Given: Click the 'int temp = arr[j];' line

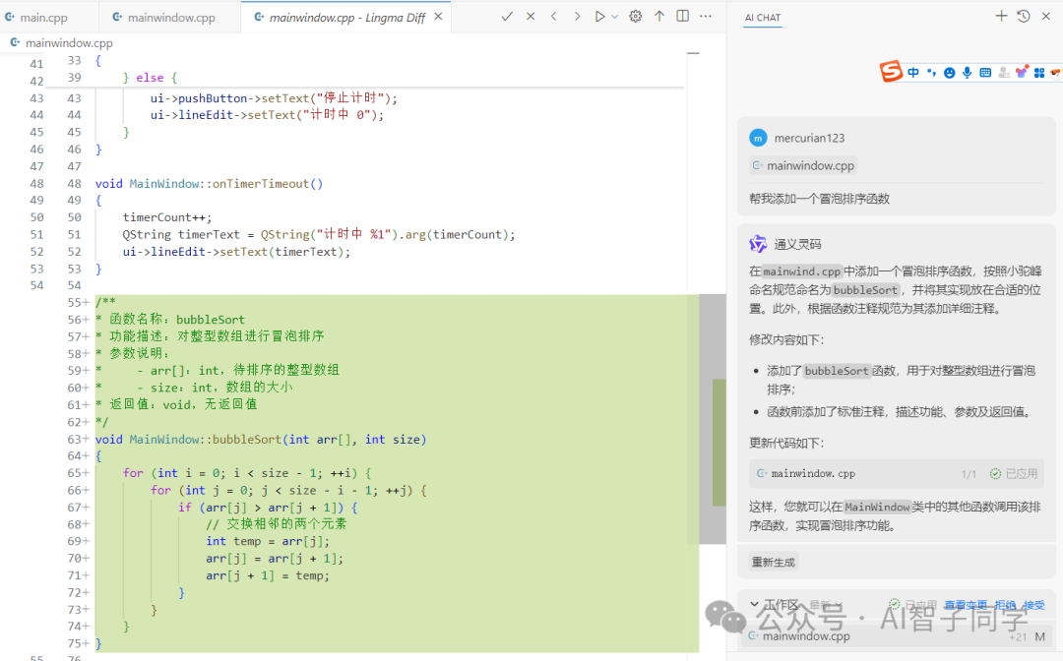Looking at the screenshot, I should tap(268, 541).
